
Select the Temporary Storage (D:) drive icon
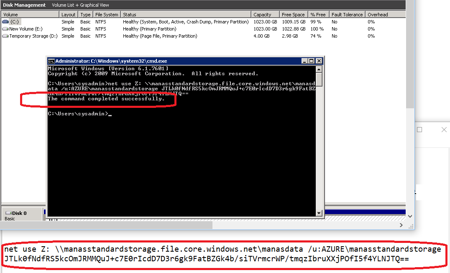click(x=5, y=36)
